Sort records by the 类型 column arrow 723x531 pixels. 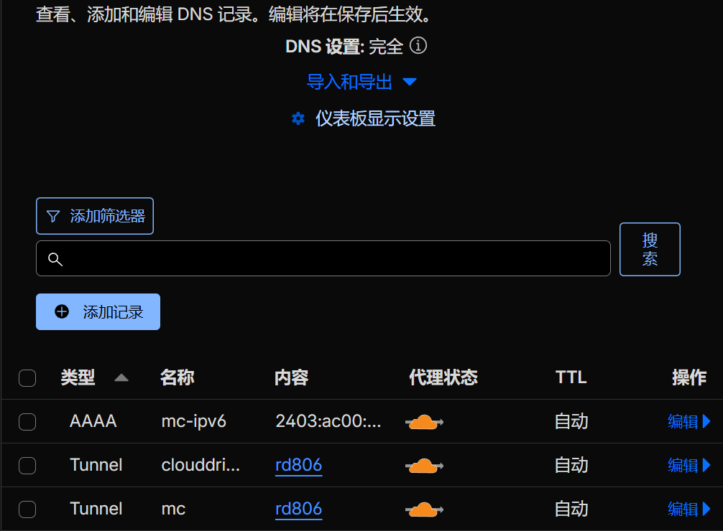click(x=121, y=378)
